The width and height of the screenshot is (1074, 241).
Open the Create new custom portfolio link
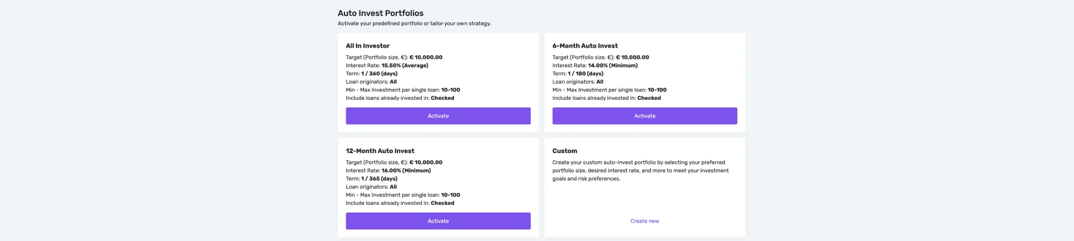point(644,221)
